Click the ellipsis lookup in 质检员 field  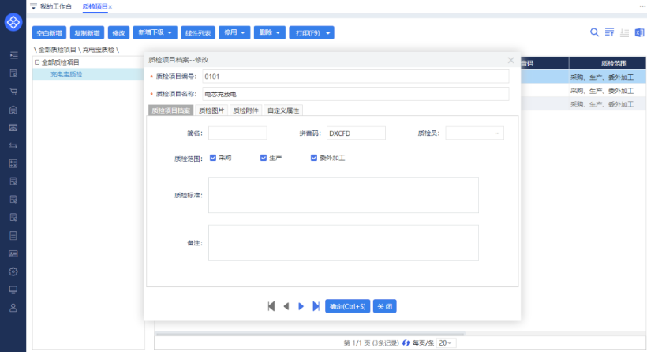pyautogui.click(x=497, y=133)
